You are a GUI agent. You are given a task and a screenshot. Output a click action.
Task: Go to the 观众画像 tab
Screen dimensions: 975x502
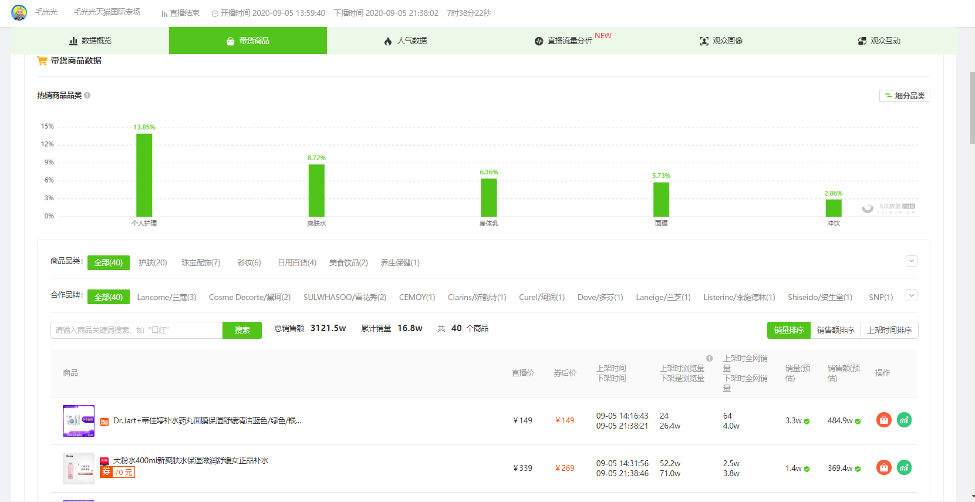click(x=721, y=41)
